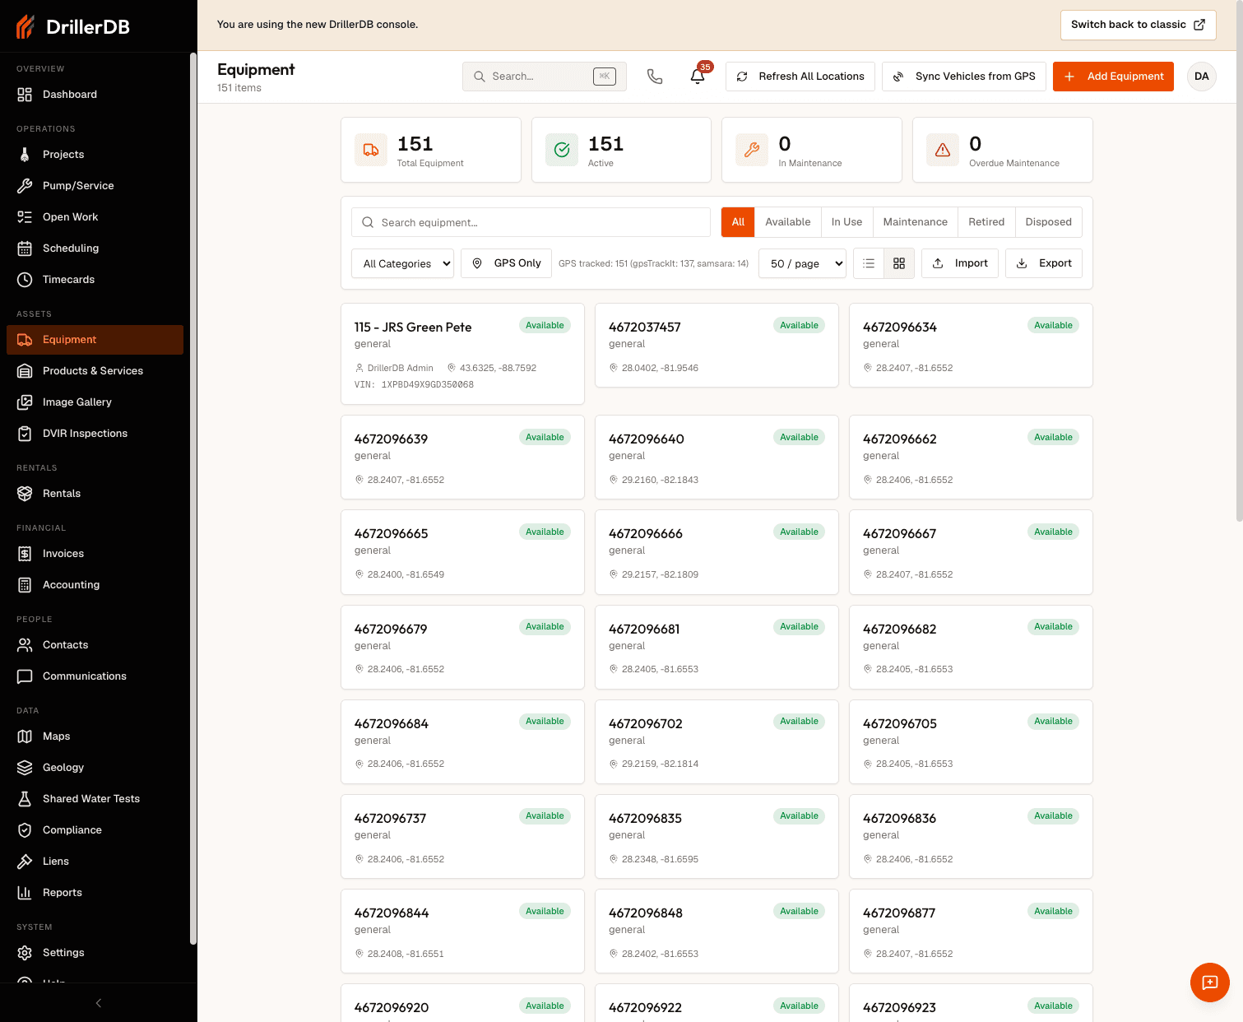Open equipment card 4672096835
The height and width of the screenshot is (1022, 1243).
pos(717,836)
